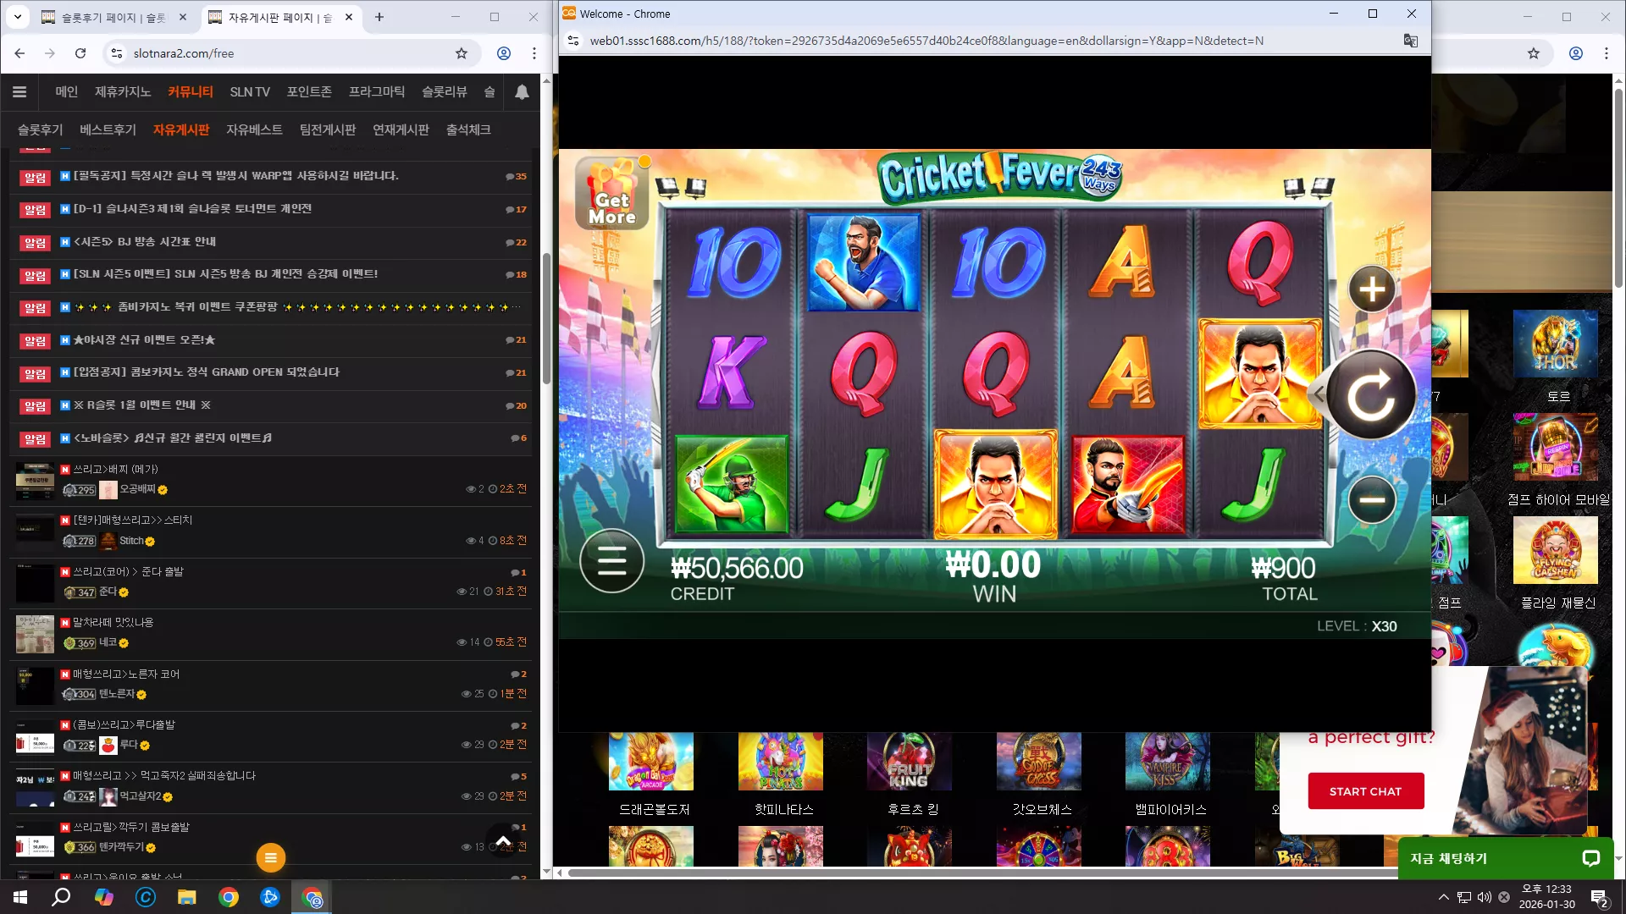Click the orange floating menu button
The height and width of the screenshot is (914, 1626).
[x=271, y=857]
